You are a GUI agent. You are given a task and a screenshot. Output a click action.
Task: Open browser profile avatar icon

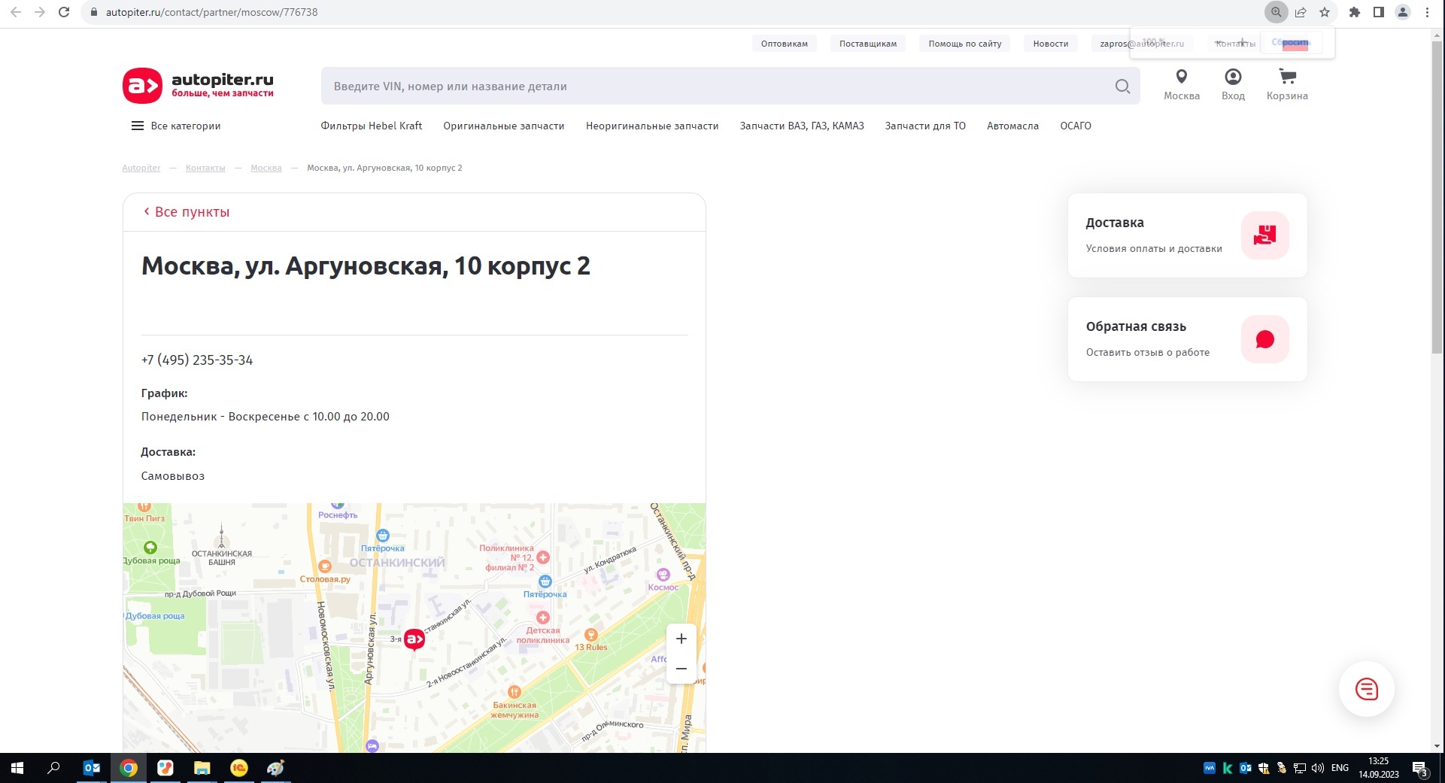click(x=1403, y=12)
